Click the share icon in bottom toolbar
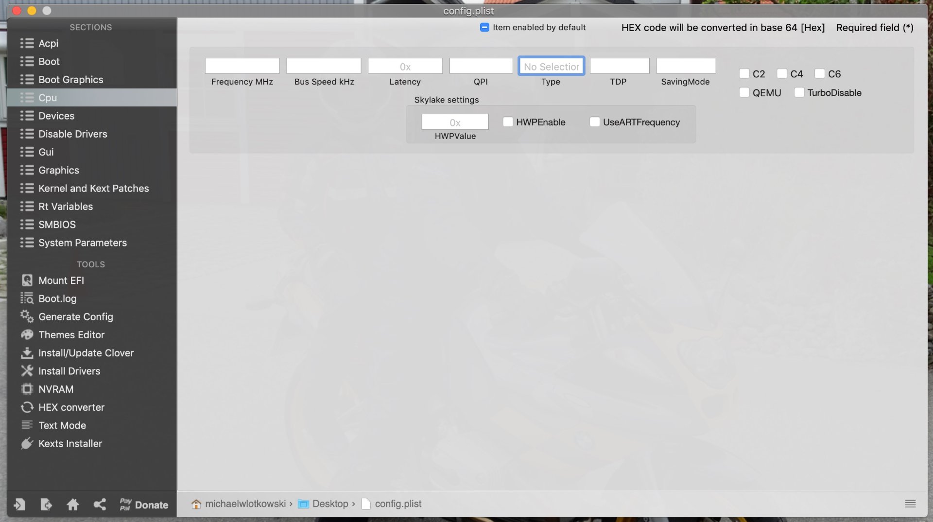This screenshot has height=522, width=933. tap(100, 505)
